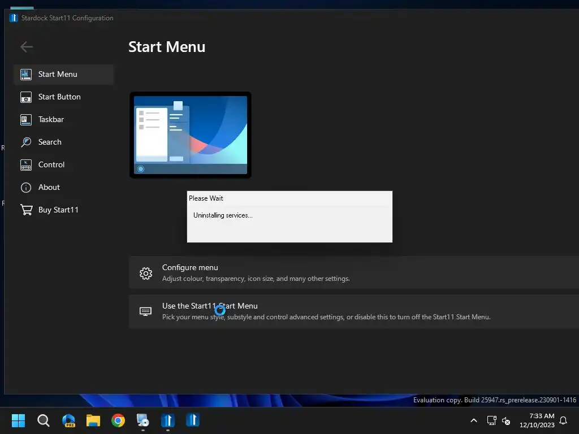Click the Search magnifier sidebar icon
Viewport: 579px width, 434px height.
pyautogui.click(x=26, y=142)
